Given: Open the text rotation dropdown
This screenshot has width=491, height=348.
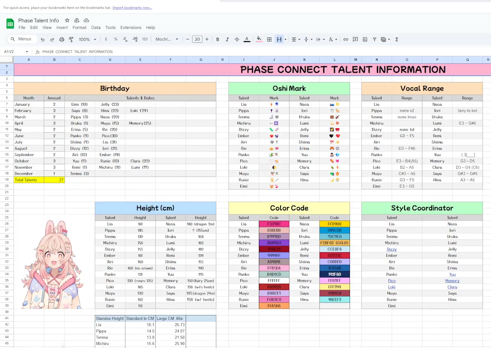Looking at the screenshot, I should [x=333, y=39].
